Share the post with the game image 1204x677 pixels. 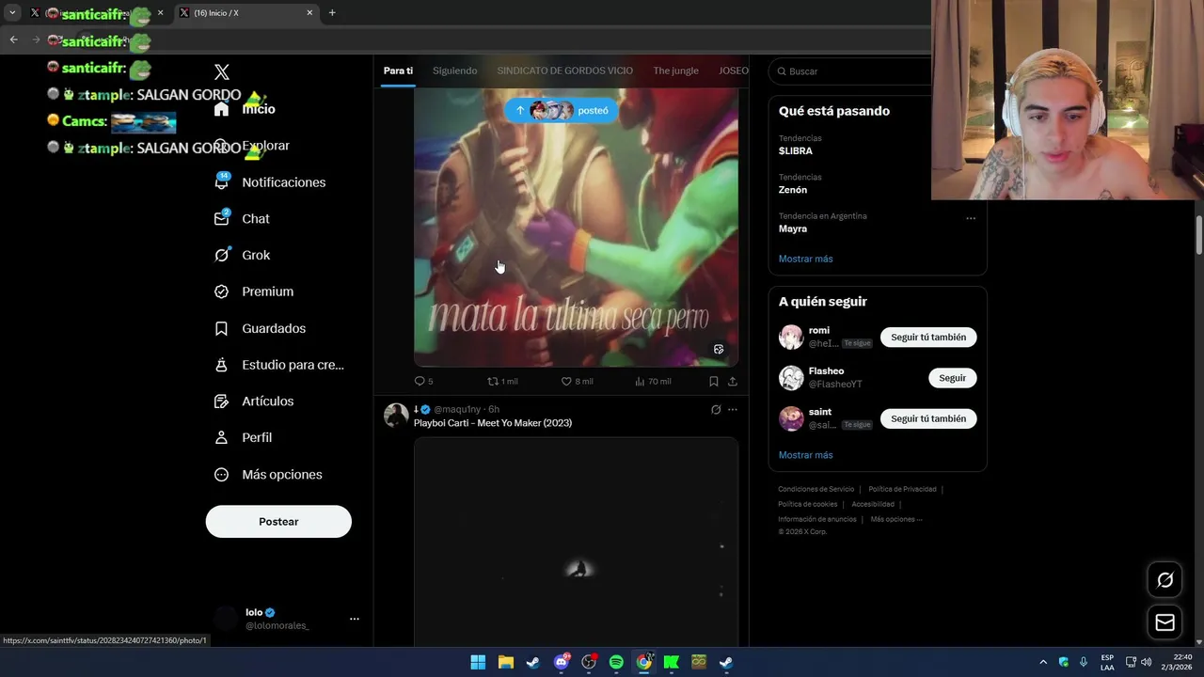tap(732, 381)
